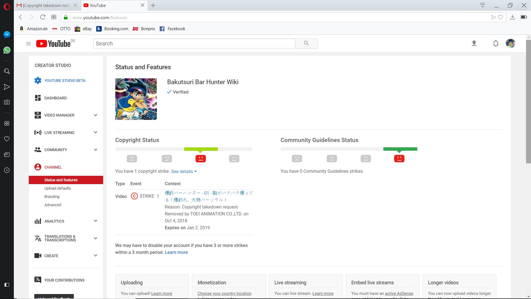531x299 pixels.
Task: Open WhatsApp in the Opera sidebar
Action: (x=7, y=50)
